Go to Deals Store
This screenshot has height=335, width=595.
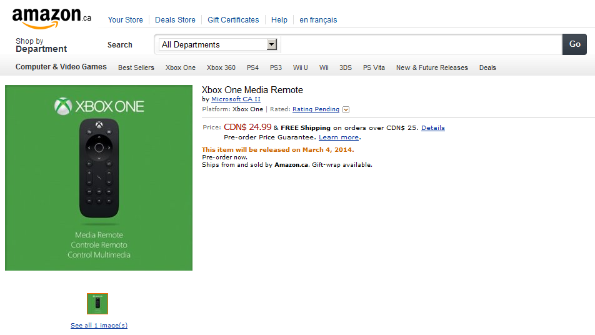(175, 20)
